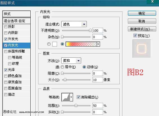Viewport: 159px width, 116px height.
Task: Click the 范围 range slider handle
Action: tap(76, 106)
